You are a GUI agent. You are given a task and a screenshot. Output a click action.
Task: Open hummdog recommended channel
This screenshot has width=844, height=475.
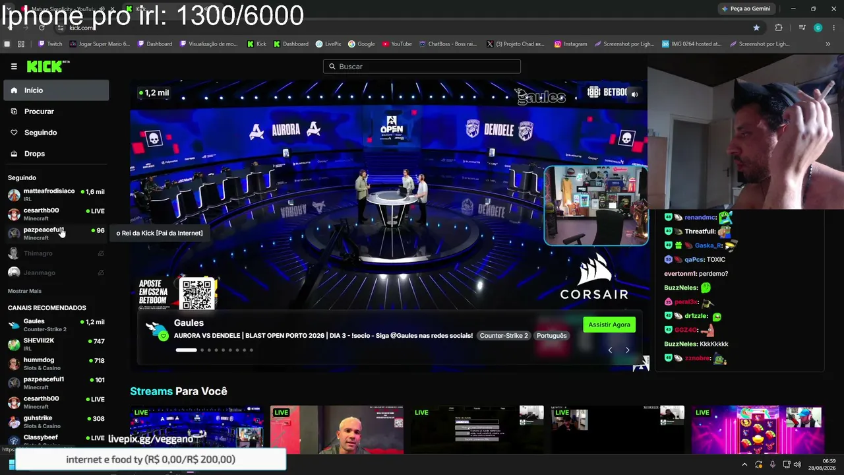tap(56, 364)
